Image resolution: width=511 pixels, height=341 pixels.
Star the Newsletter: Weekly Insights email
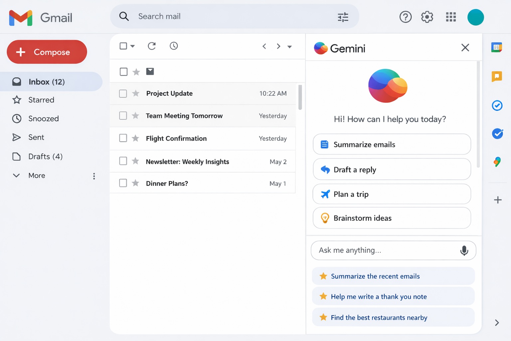tap(135, 161)
